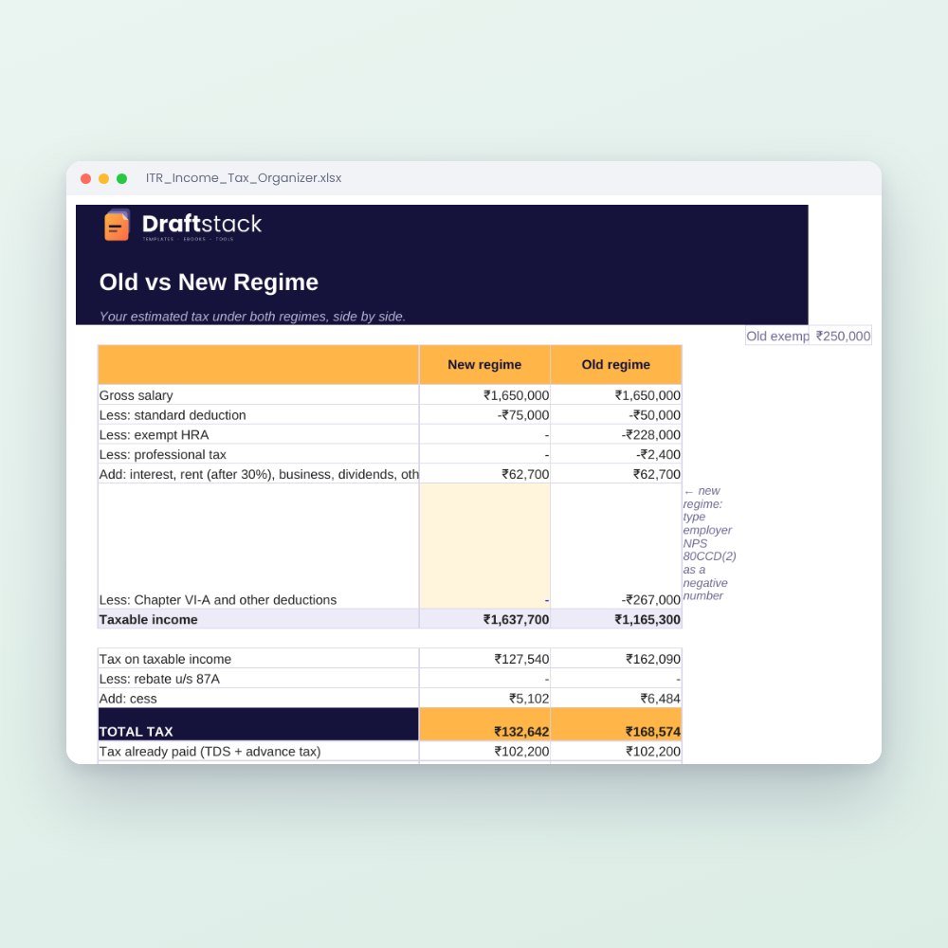The width and height of the screenshot is (948, 948).
Task: Select the ₹162,090 tax cell
Action: (616, 659)
